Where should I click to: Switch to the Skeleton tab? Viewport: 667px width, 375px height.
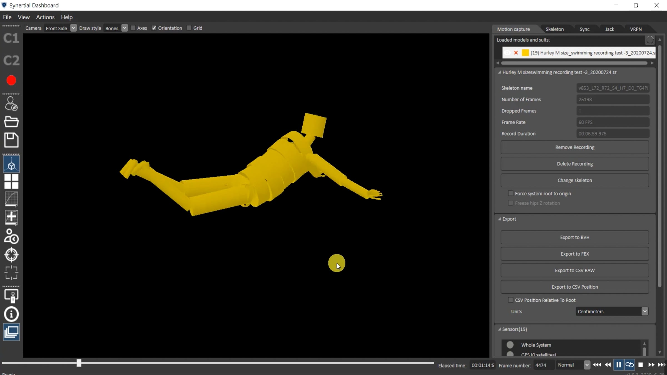click(554, 29)
